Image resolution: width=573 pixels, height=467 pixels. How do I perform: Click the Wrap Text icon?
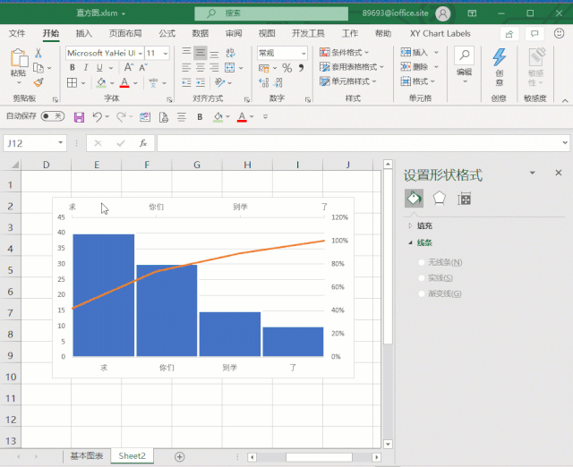(230, 54)
